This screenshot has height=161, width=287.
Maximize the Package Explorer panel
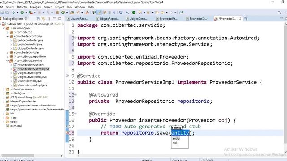[x=60, y=19]
